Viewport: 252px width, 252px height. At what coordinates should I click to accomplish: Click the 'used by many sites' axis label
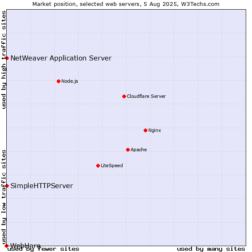(211, 249)
